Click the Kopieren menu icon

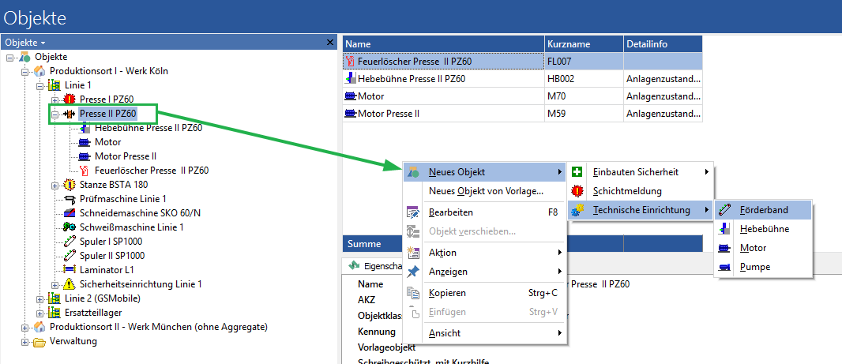413,293
